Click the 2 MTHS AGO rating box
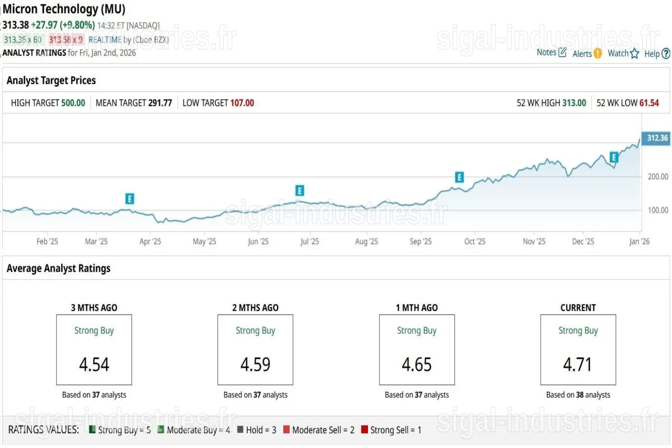Screen dimensions: 672x448 pos(255,350)
